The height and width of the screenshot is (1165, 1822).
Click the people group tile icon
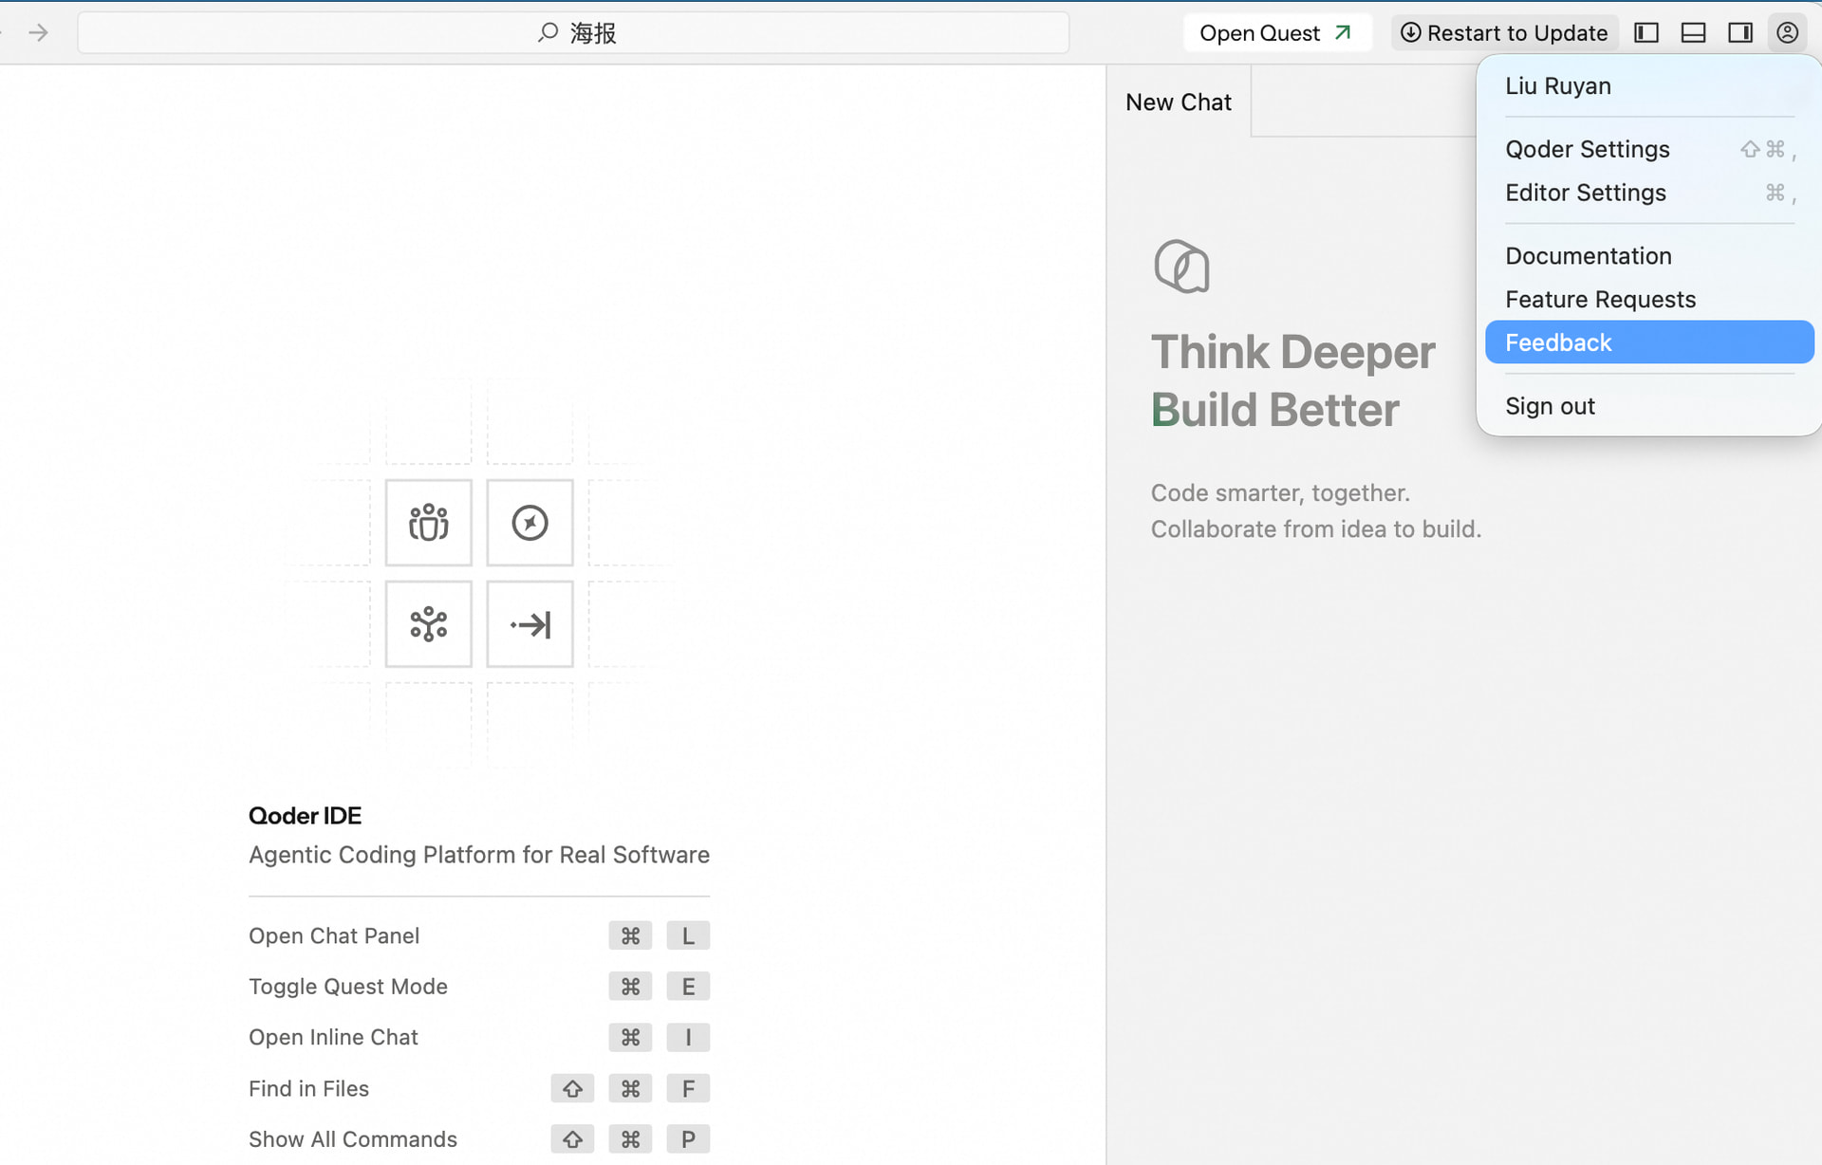click(429, 523)
